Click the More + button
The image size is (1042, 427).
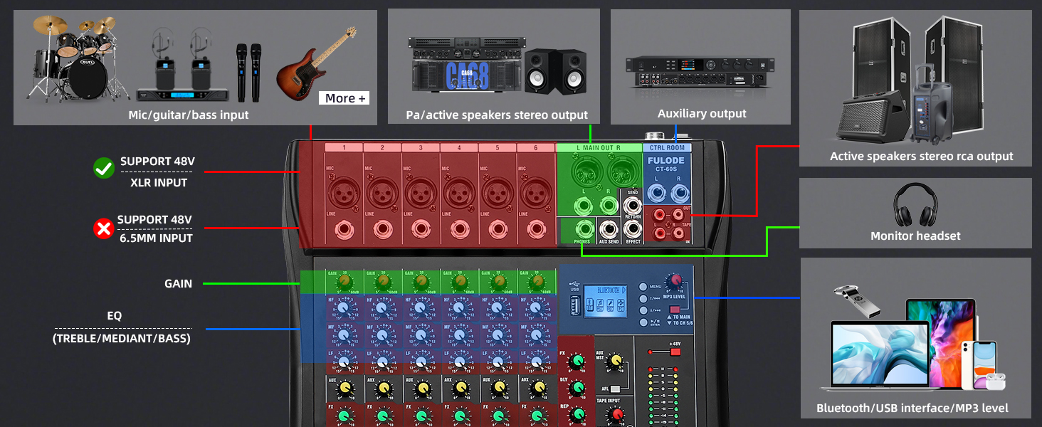point(344,98)
